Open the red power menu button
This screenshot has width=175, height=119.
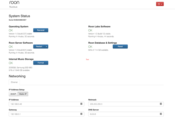[x=160, y=4]
